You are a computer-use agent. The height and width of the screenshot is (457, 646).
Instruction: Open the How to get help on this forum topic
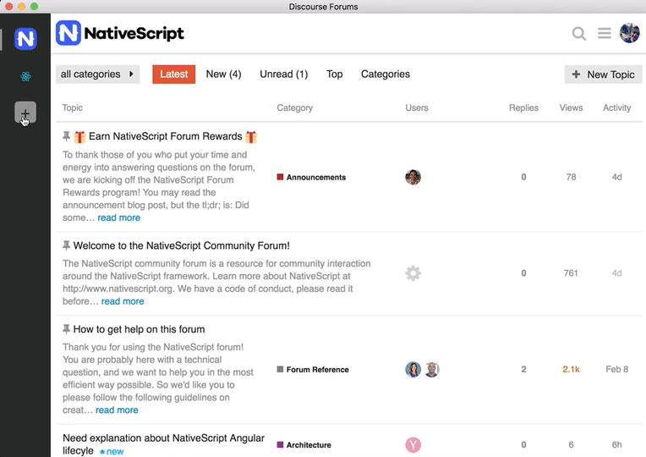tap(139, 329)
